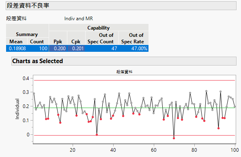This screenshot has width=241, height=157.
Task: Click the highest gray point near sample 86
Action: coord(206,91)
